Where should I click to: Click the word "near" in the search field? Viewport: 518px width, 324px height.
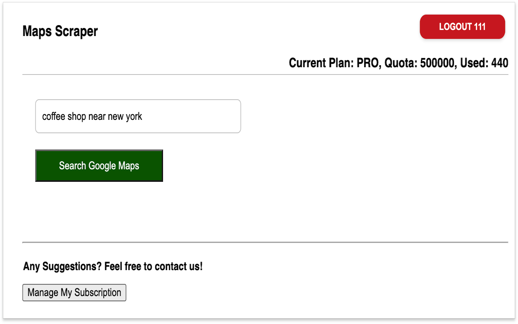click(97, 117)
